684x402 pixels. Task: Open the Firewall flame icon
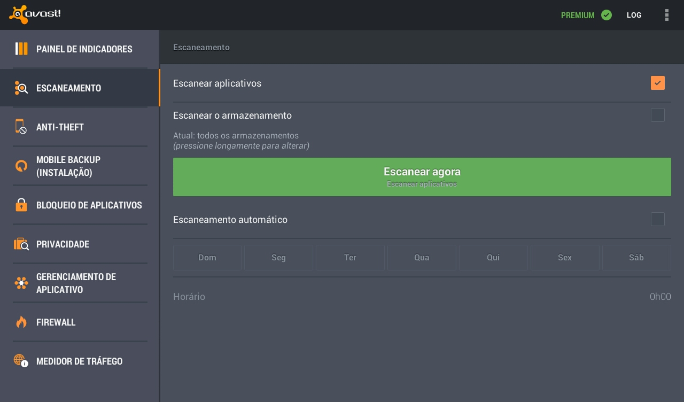point(21,322)
